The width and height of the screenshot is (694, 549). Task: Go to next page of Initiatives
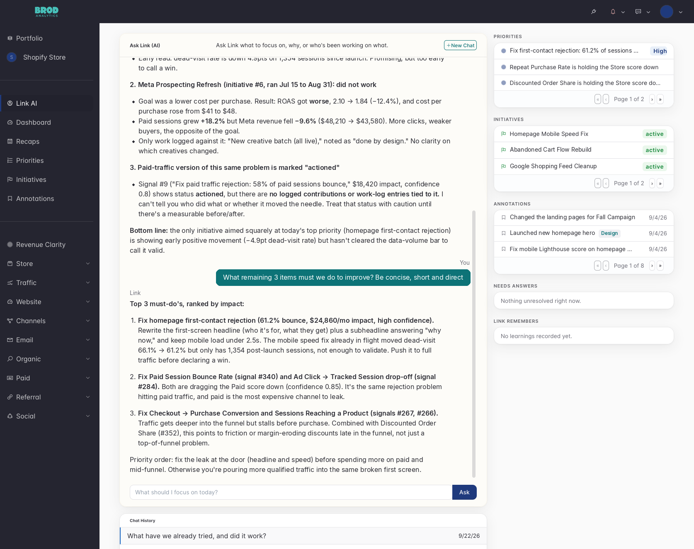652,183
